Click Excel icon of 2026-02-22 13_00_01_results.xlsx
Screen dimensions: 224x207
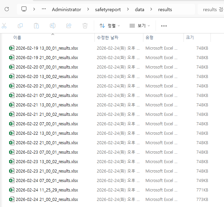tap(12, 133)
